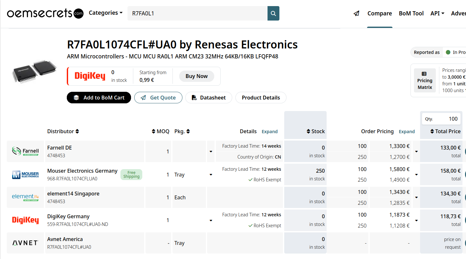Image resolution: width=466 pixels, height=259 pixels.
Task: Click the paper plane icon in header
Action: [356, 13]
